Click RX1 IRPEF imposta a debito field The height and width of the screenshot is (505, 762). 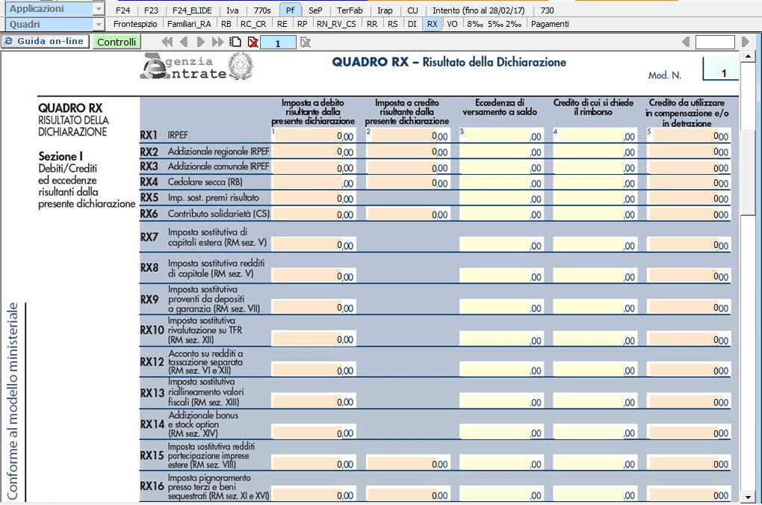tap(314, 136)
